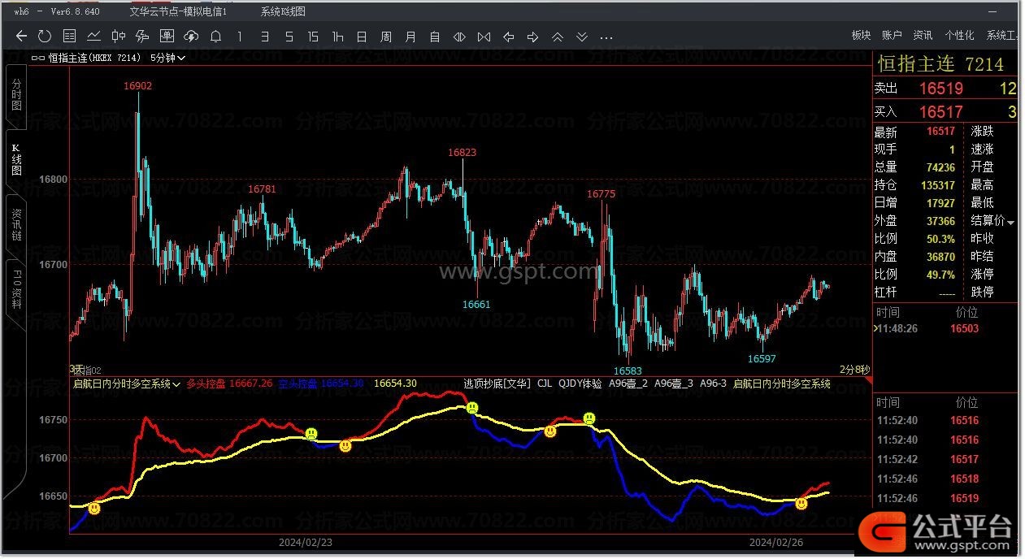This screenshot has height=559, width=1025.
Task: Click the 外盘 value 37366
Action: 940,221
